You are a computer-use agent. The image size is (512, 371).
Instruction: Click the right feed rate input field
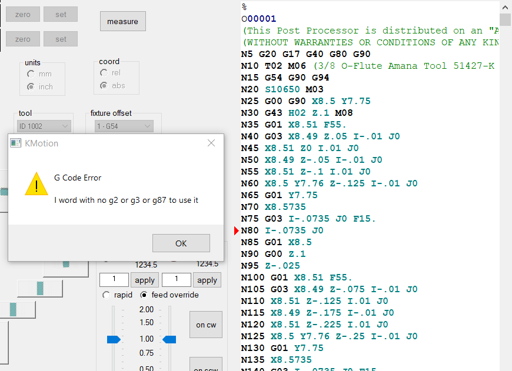click(176, 280)
